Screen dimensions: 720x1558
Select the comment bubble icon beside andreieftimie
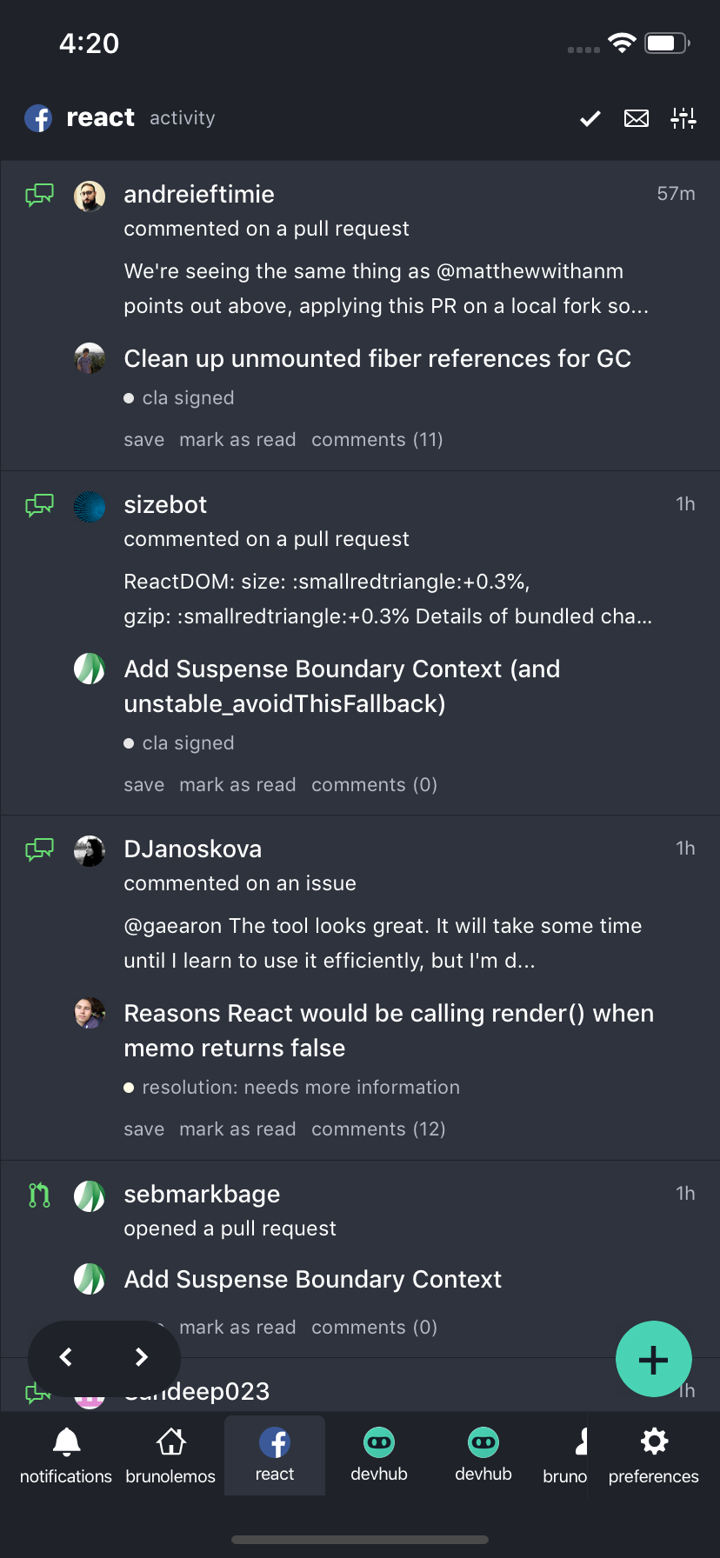pos(39,195)
